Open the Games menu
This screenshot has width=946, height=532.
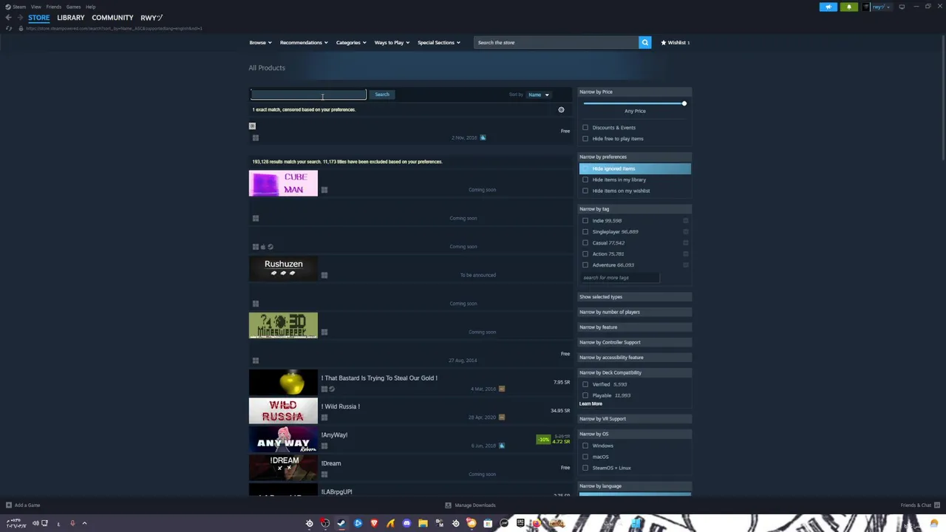click(x=73, y=7)
